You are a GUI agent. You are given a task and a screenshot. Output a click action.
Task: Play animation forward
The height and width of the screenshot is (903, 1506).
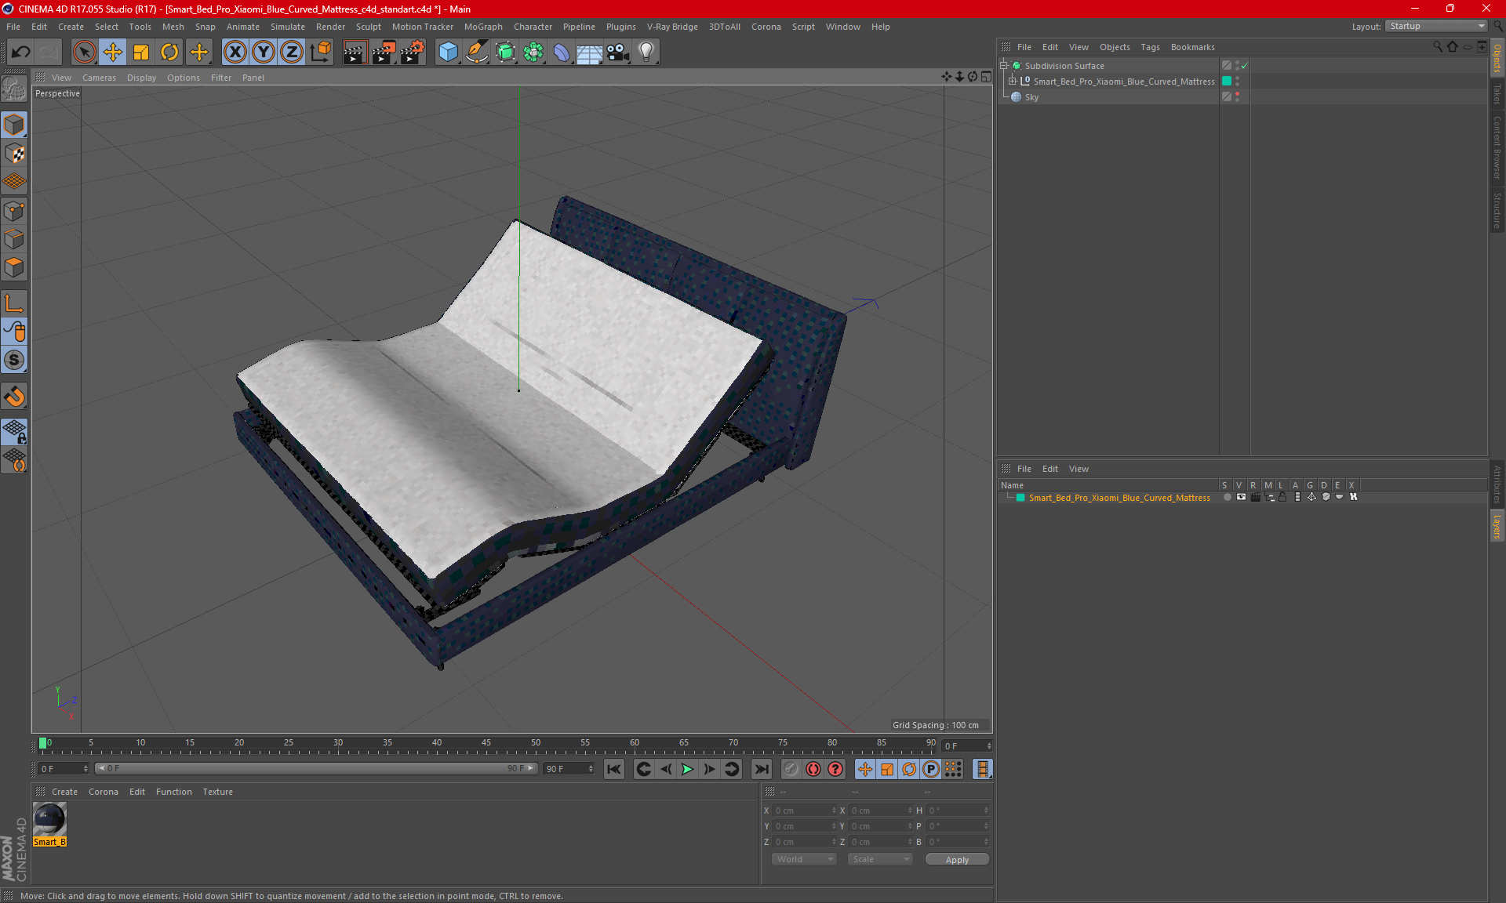tap(687, 769)
